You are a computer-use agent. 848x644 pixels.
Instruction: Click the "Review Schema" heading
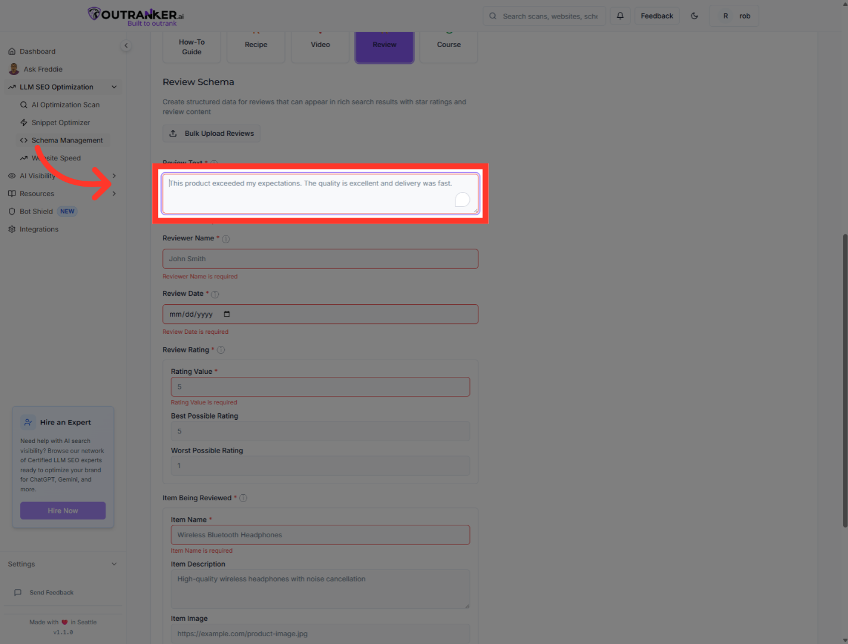coord(199,82)
